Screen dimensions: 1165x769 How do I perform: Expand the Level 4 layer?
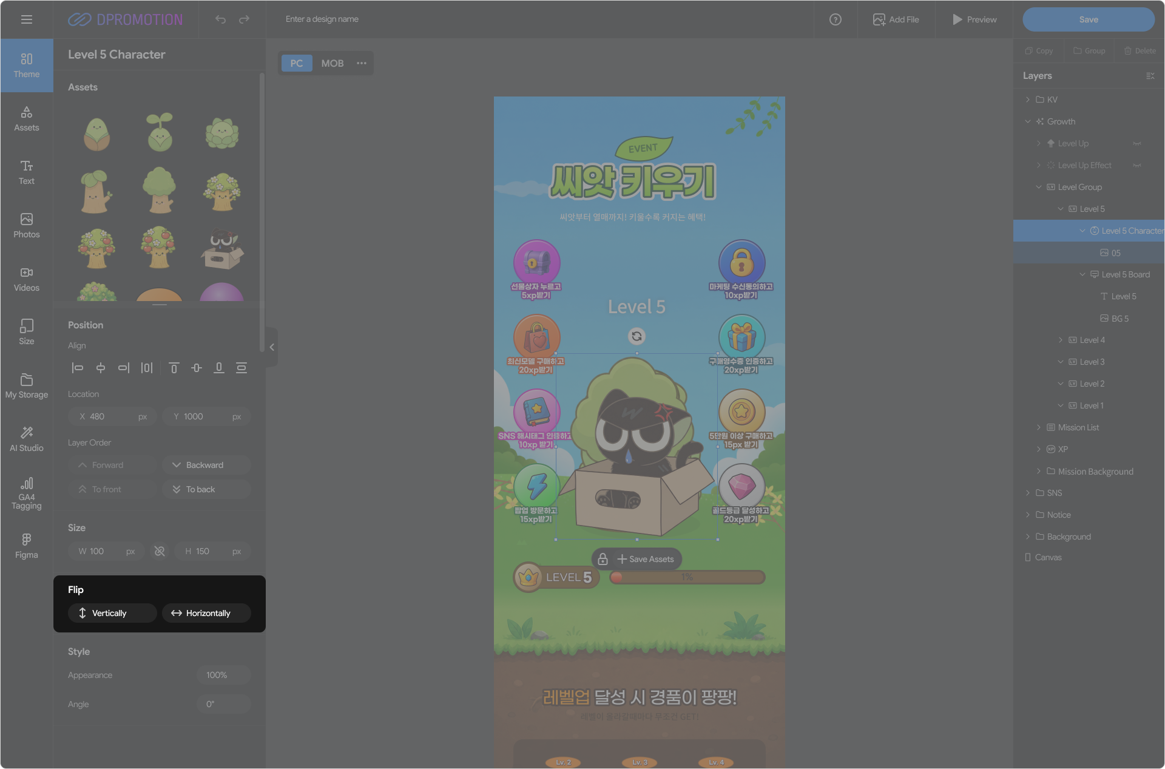click(1060, 340)
